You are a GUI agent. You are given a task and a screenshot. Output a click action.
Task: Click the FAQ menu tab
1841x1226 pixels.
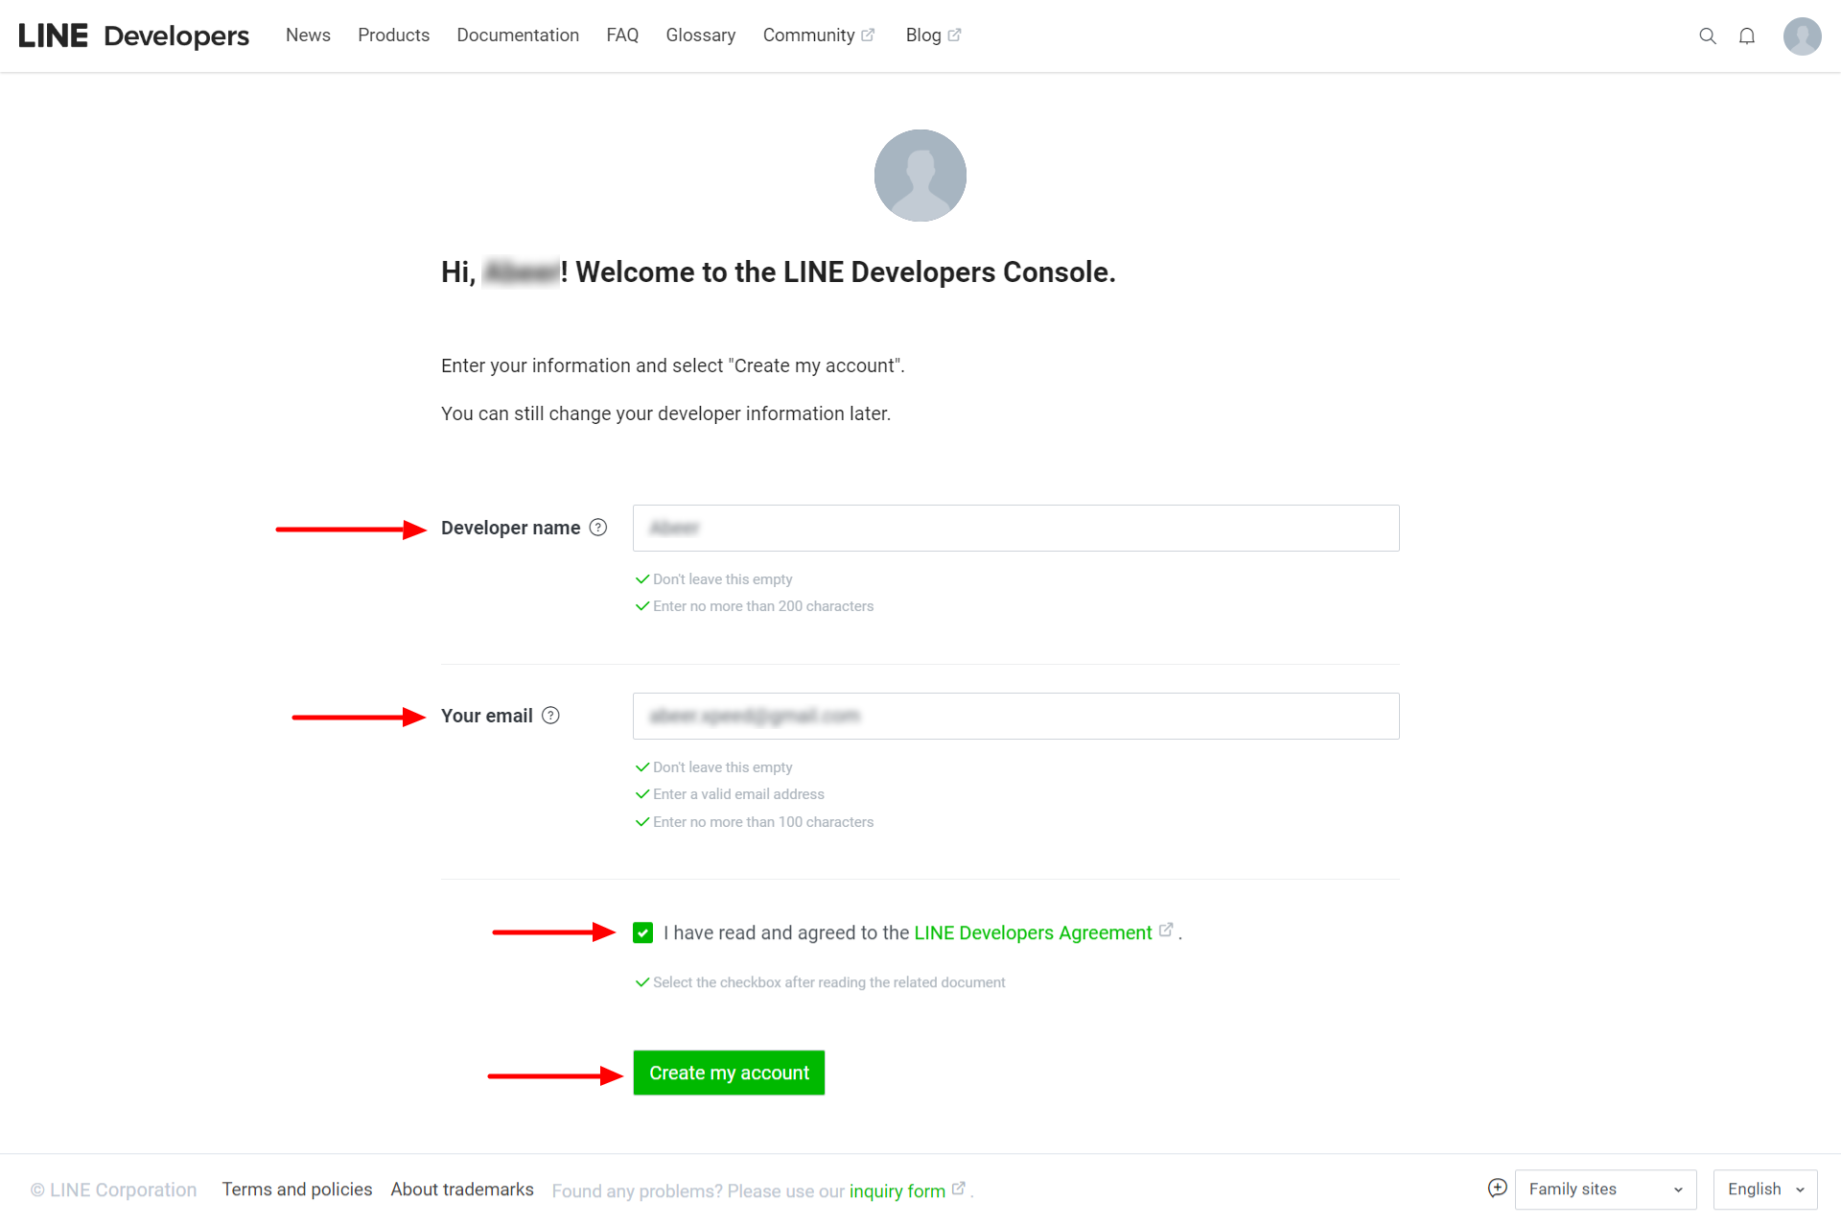tap(621, 35)
